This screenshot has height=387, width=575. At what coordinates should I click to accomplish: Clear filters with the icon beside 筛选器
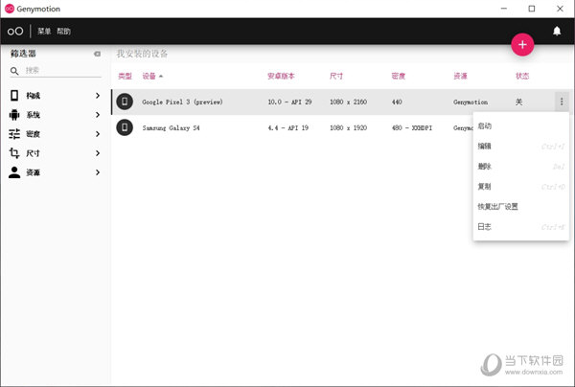[x=97, y=54]
